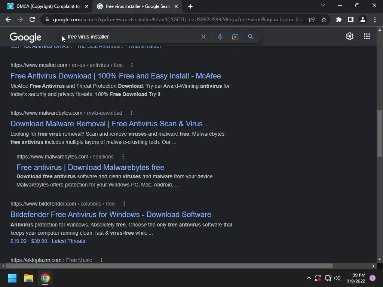View site information via the lock icon
This screenshot has height=287, width=383.
[x=47, y=19]
